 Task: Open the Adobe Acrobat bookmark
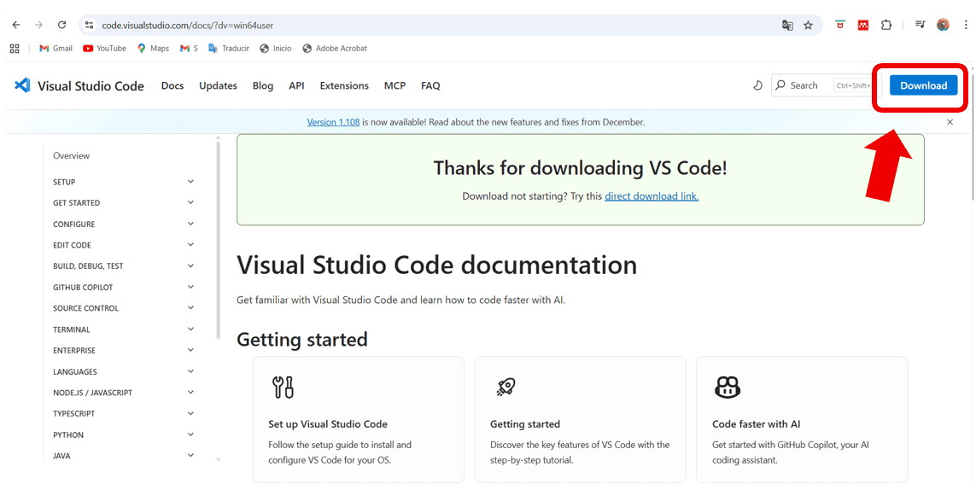(x=335, y=49)
